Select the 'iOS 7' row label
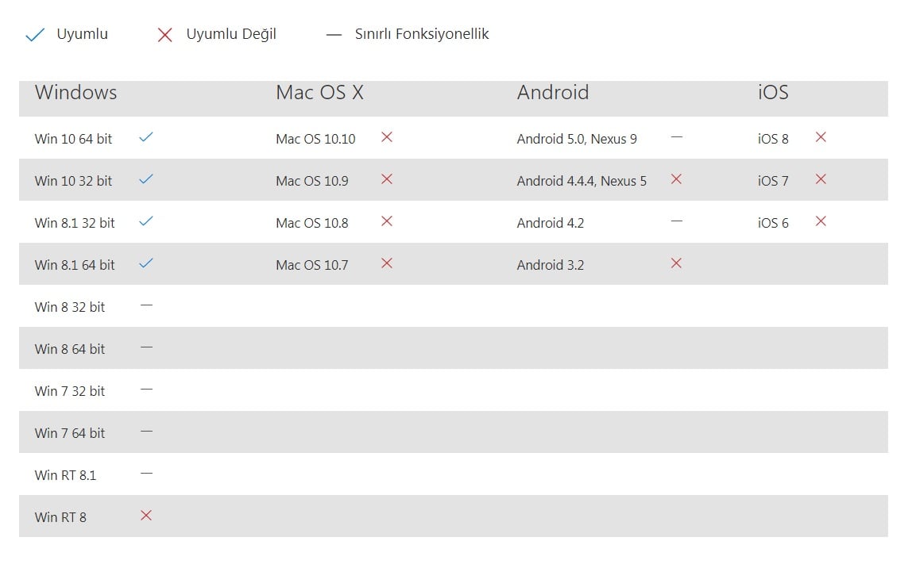The height and width of the screenshot is (568, 912). coord(773,181)
